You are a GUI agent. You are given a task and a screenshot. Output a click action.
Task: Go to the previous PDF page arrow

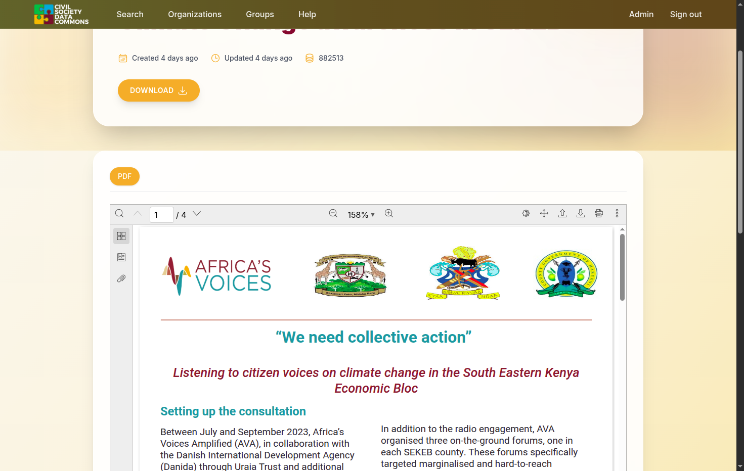pos(138,214)
